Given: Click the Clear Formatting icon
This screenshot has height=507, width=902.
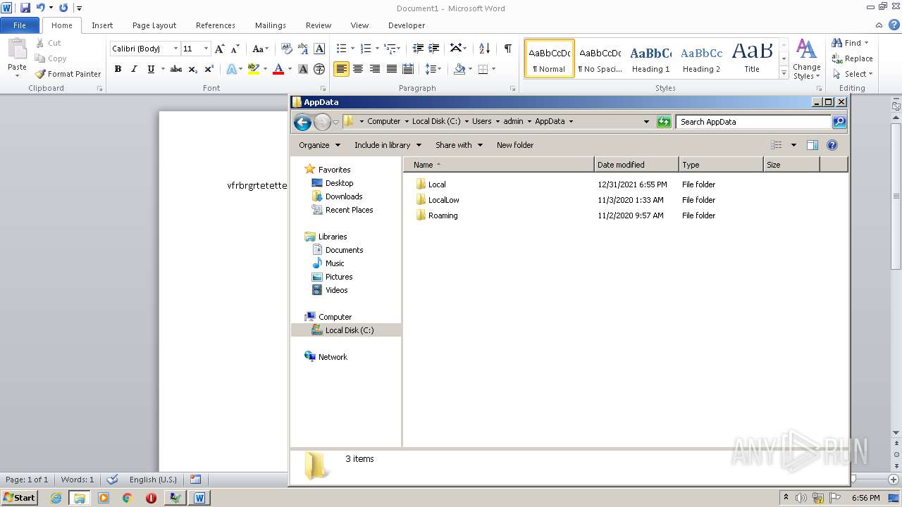Looking at the screenshot, I should click(286, 49).
